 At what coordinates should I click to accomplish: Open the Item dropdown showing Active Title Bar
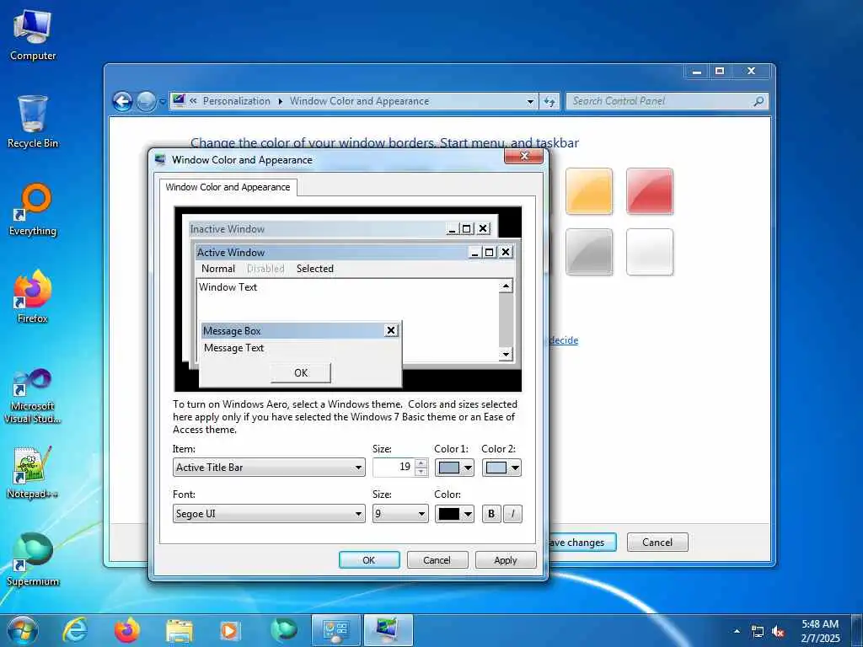coord(269,467)
